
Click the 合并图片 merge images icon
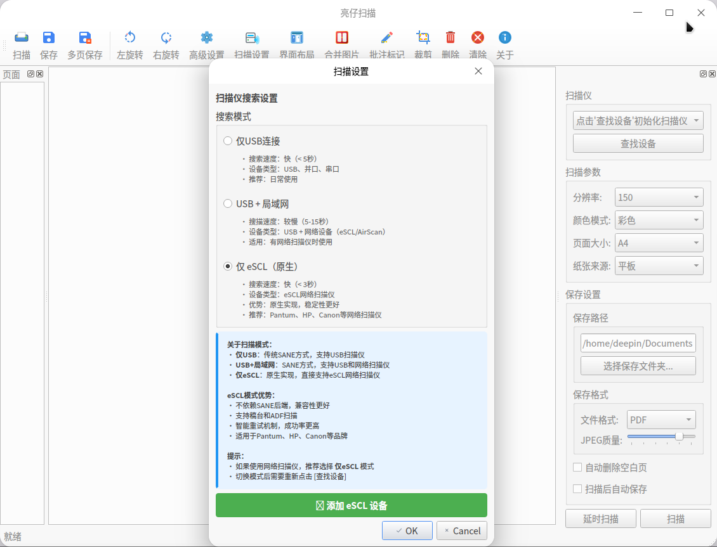coord(341,37)
